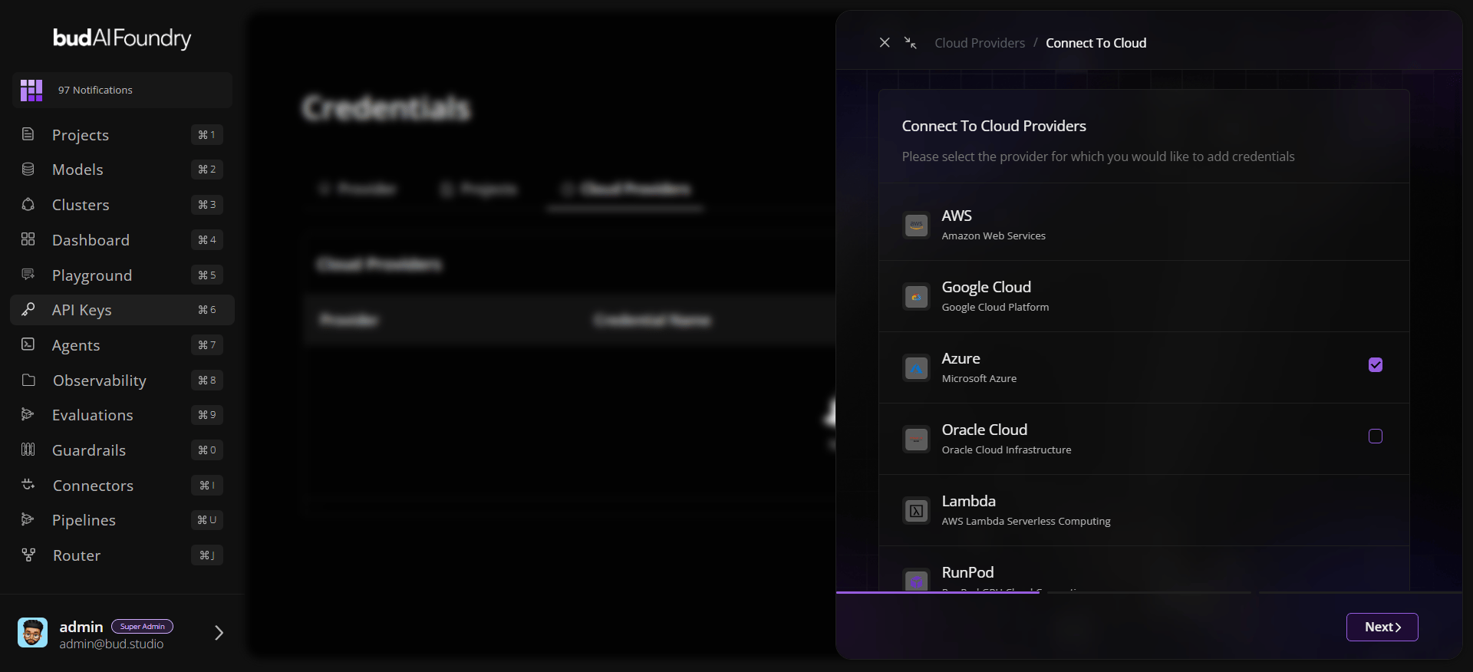Click the RunPod provider name
Image resolution: width=1473 pixels, height=672 pixels.
[968, 572]
